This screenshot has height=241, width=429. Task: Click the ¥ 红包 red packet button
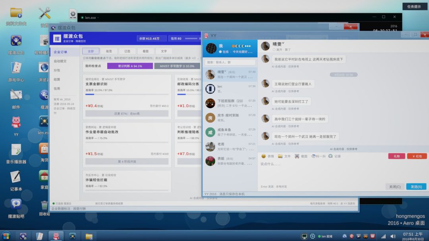(x=417, y=156)
